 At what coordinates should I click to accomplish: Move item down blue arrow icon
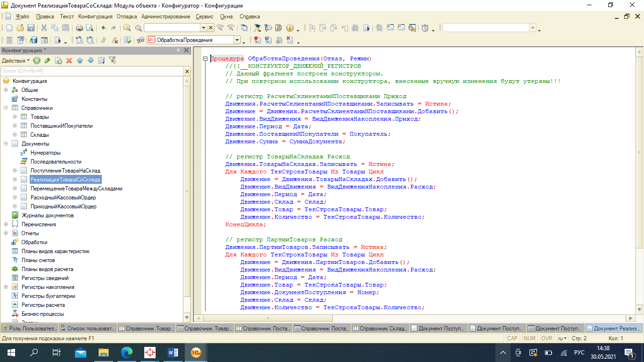coord(91,60)
